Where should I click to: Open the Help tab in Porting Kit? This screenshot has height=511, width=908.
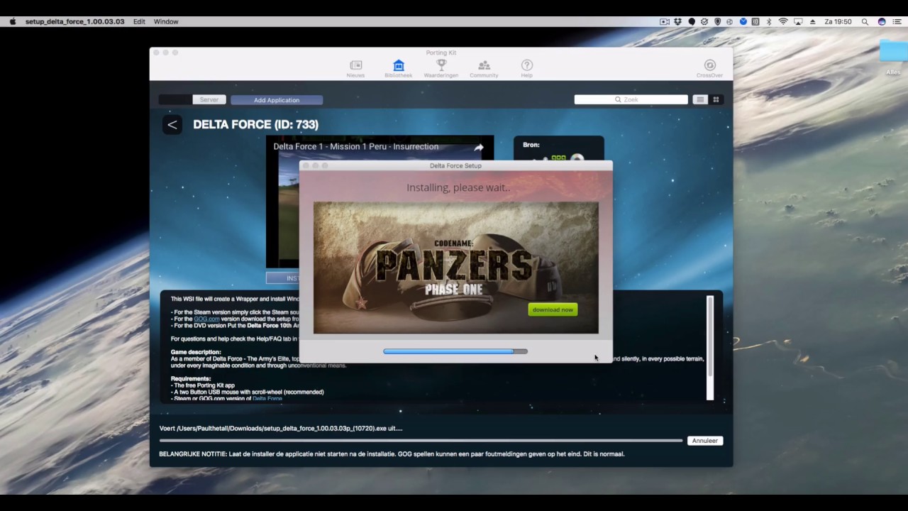click(526, 69)
